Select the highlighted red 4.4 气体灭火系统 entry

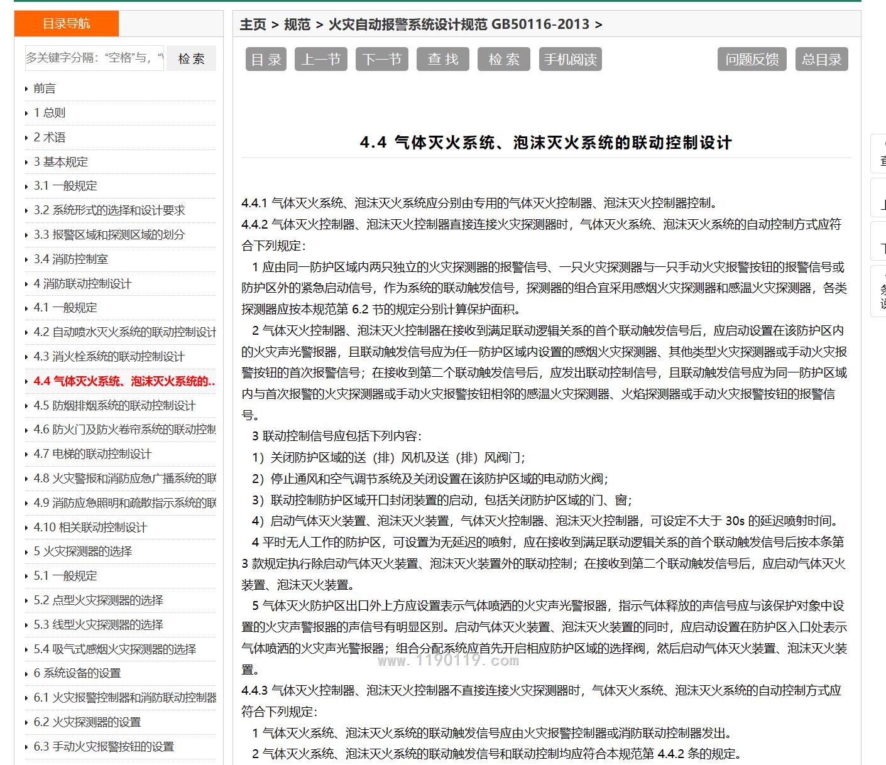[x=124, y=381]
